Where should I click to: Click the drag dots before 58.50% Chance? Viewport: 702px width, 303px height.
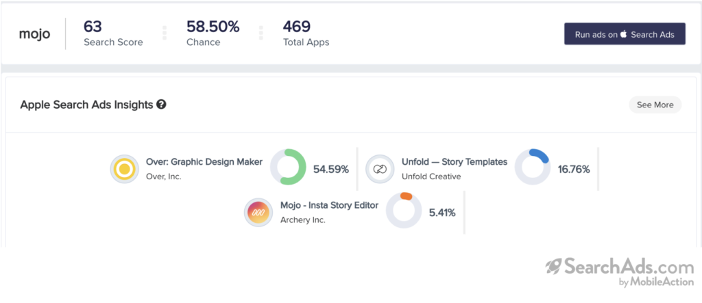(x=165, y=34)
